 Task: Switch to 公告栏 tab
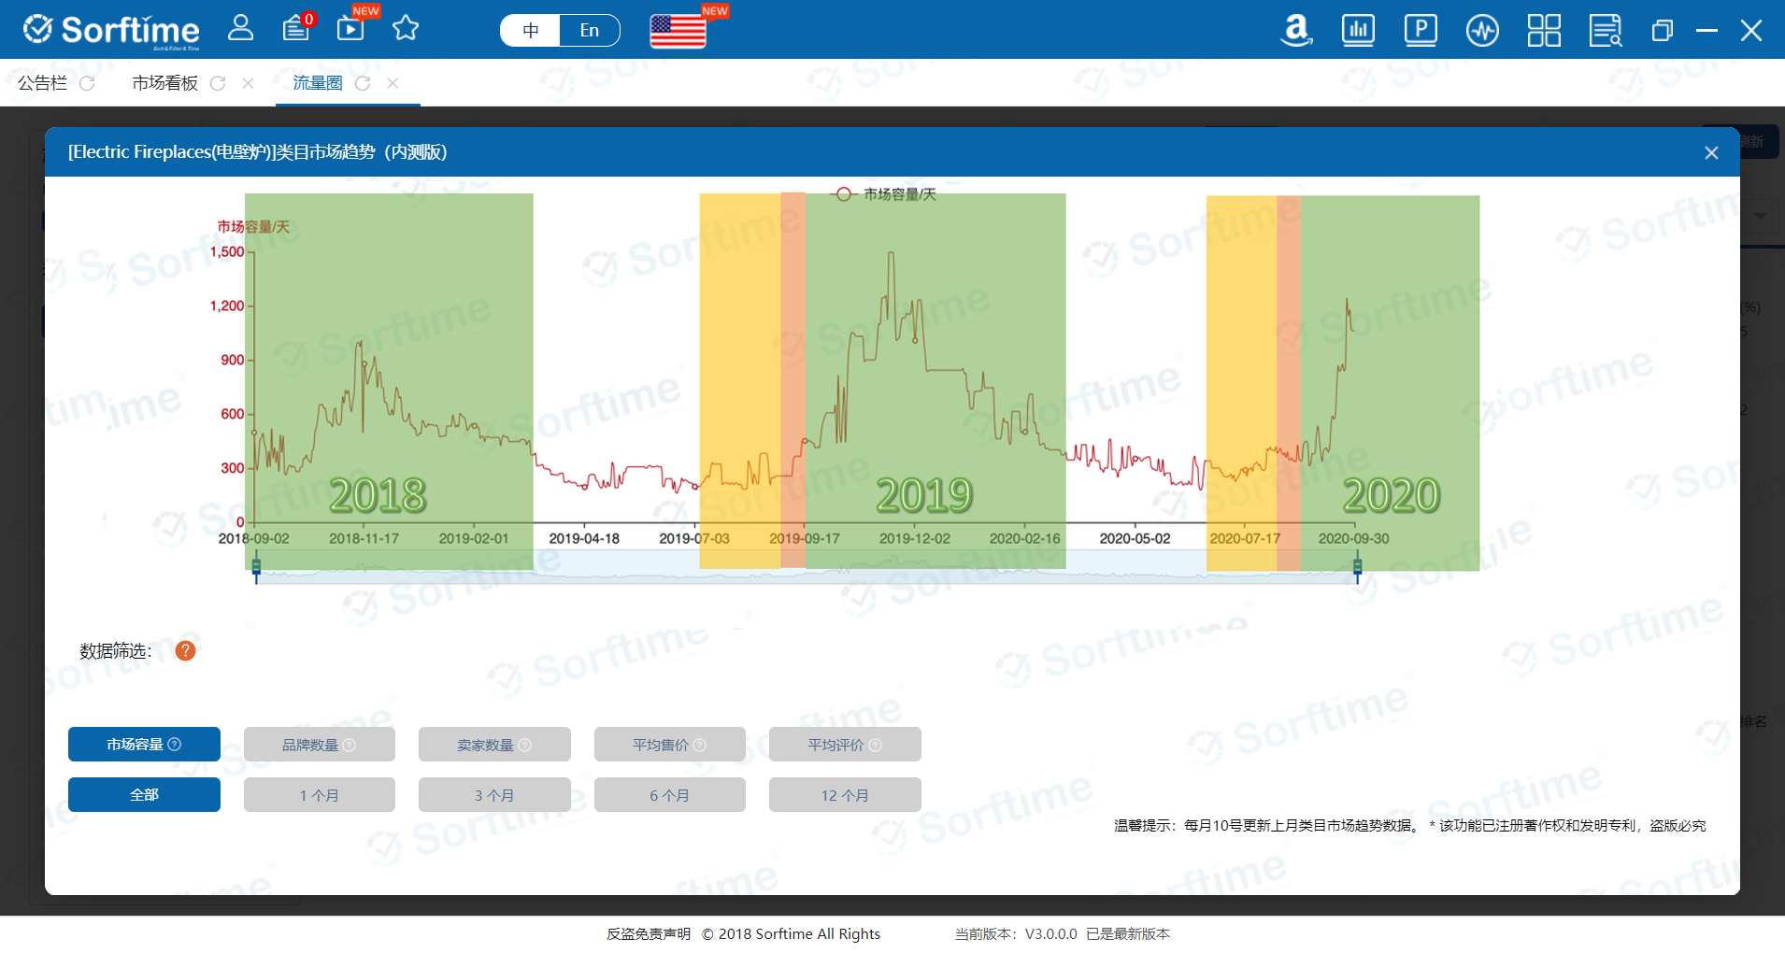[42, 83]
